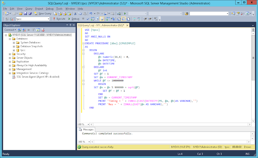Click the green Start arrow in standard toolbar
Viewport: 258px width, 158px height.
pyautogui.click(x=125, y=14)
